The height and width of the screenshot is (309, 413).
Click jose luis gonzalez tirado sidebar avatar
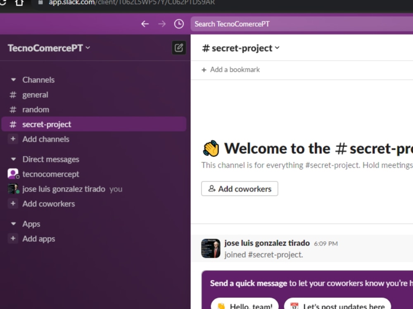pos(13,189)
